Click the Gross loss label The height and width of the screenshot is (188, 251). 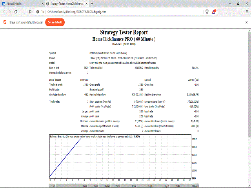(149, 85)
